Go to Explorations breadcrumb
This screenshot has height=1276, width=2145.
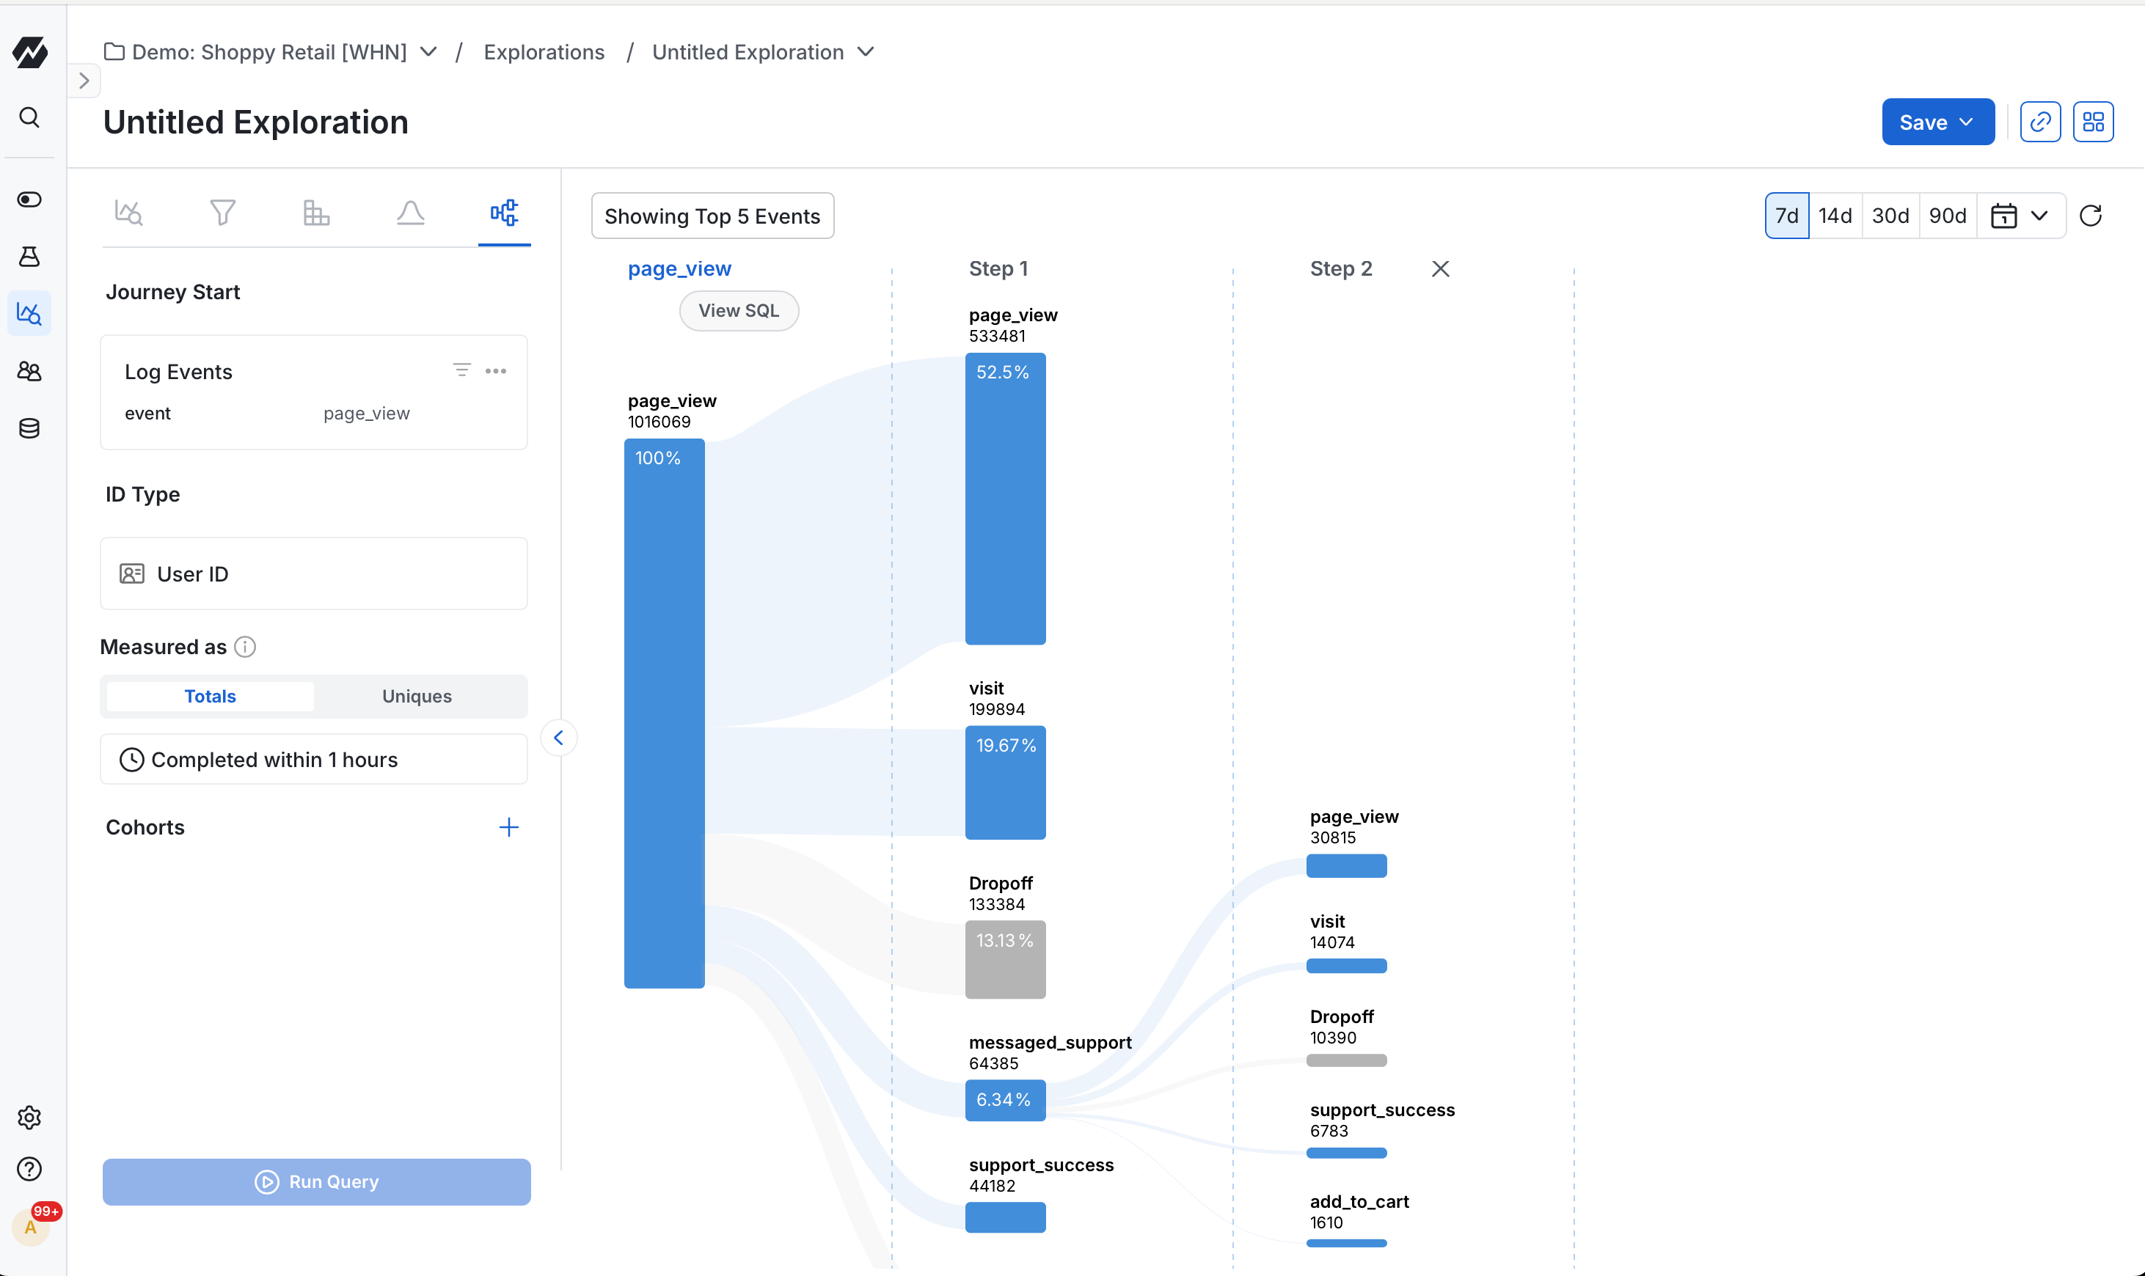point(544,53)
